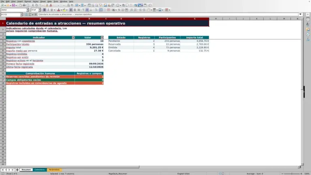
Task: Open the Format menu
Action: (28, 1)
